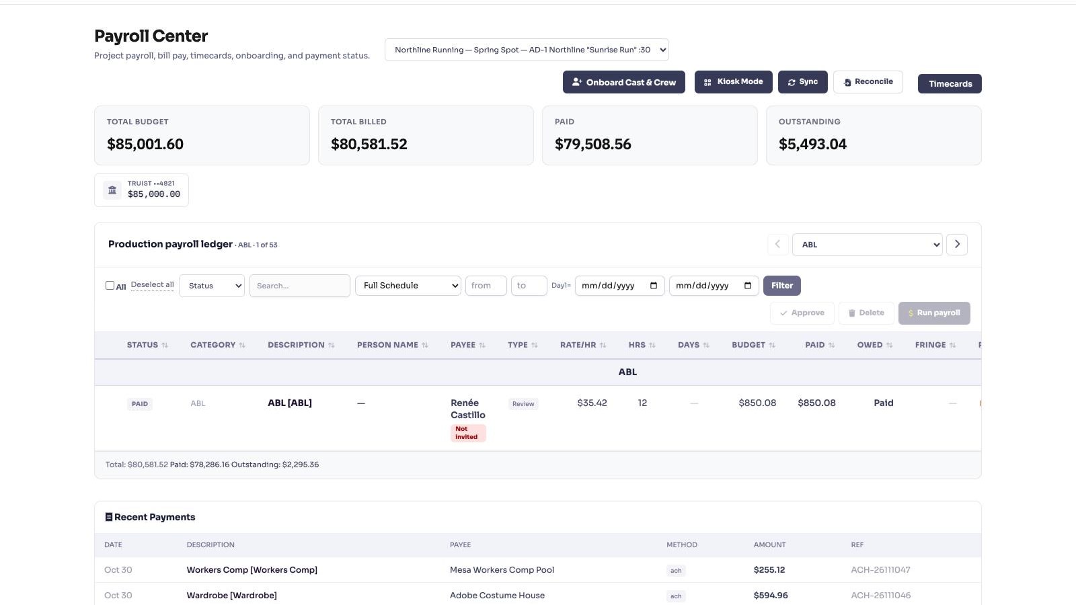The image size is (1076, 605).
Task: Open calendar picker on first date field
Action: tap(654, 286)
